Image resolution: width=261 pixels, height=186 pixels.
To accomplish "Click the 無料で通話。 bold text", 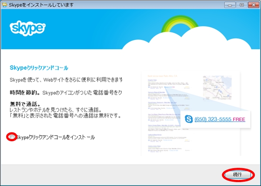I will 25,104.
